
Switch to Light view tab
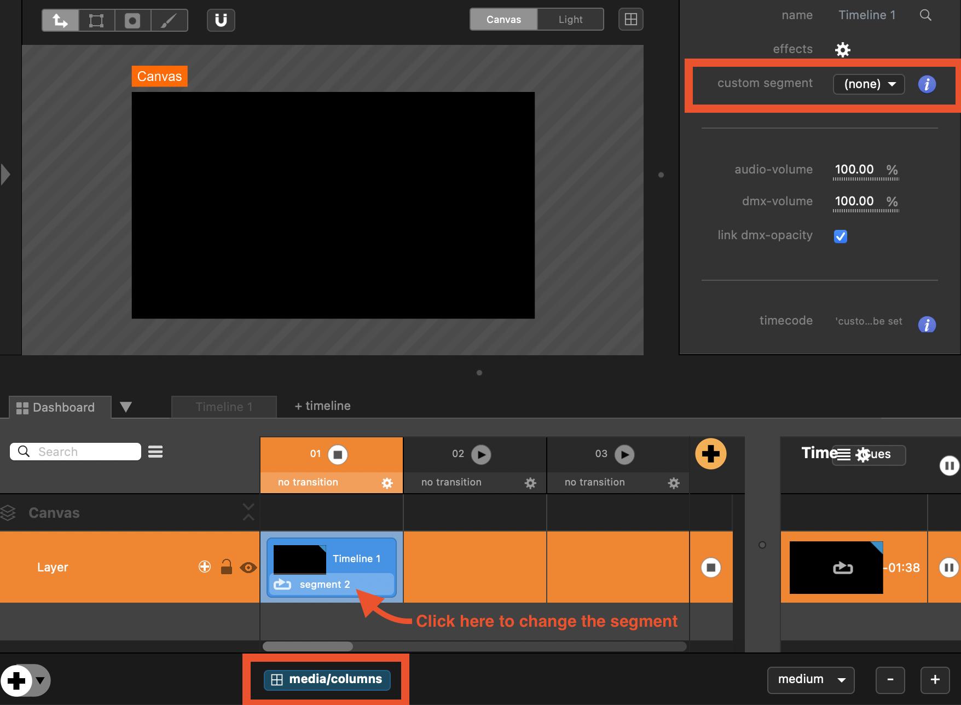pos(570,20)
